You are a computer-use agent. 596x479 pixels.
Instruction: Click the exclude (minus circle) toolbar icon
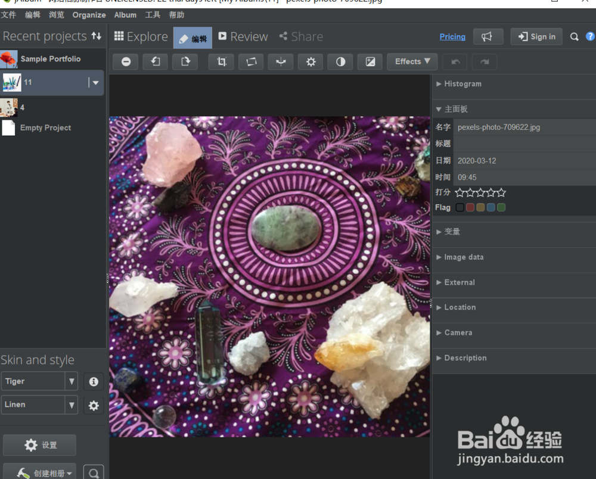tap(126, 61)
